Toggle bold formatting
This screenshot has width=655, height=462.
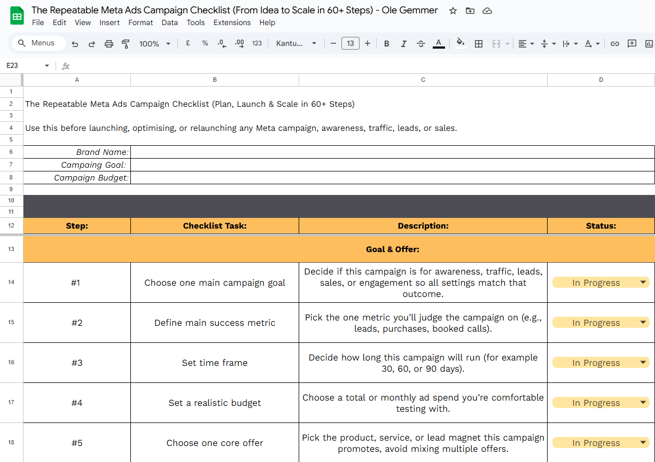tap(387, 44)
